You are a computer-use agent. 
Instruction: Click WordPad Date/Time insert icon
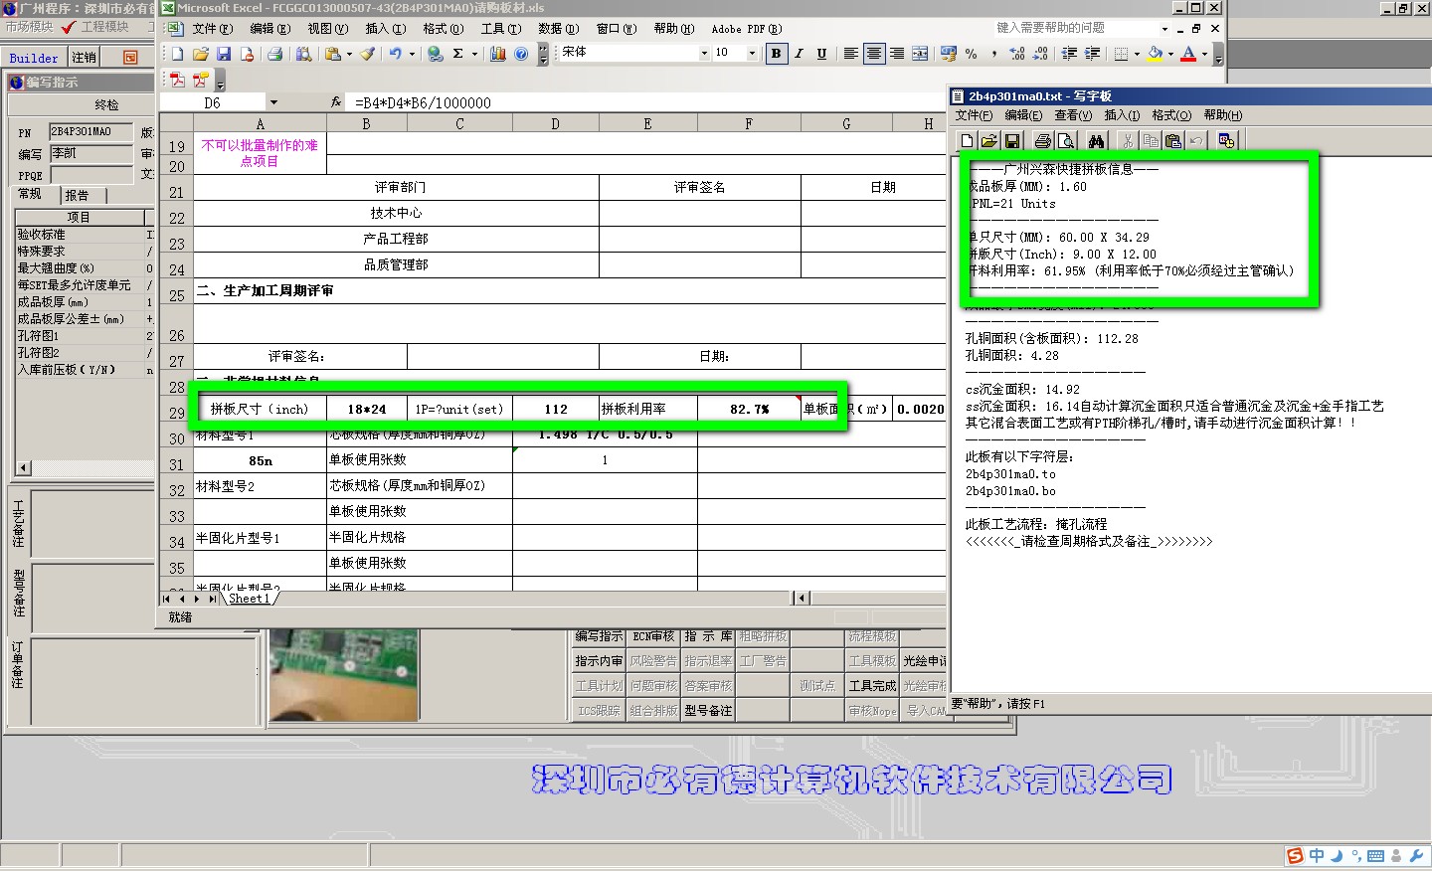1226,141
